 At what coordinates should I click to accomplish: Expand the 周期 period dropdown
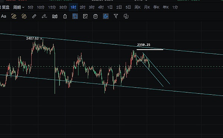click(x=19, y=7)
